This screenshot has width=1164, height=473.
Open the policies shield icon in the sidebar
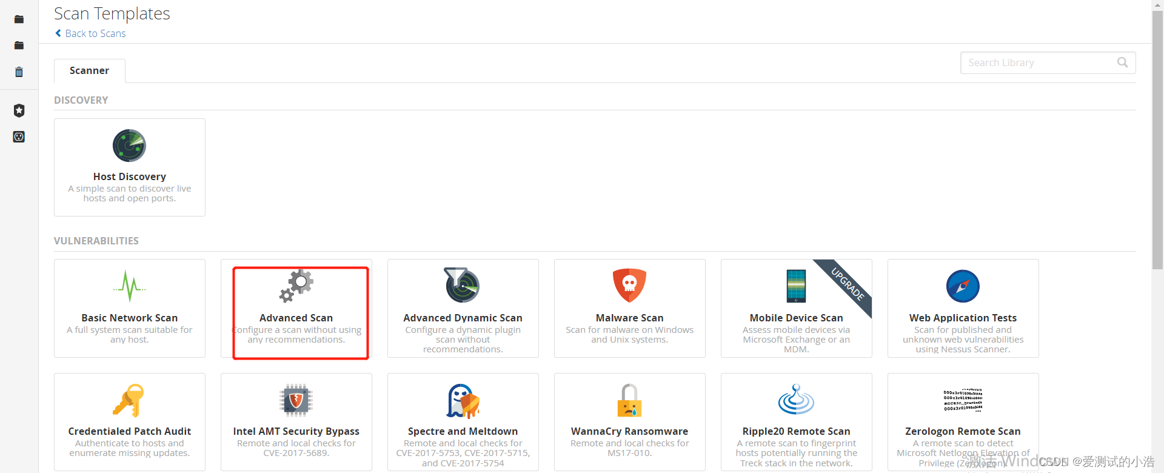point(19,110)
